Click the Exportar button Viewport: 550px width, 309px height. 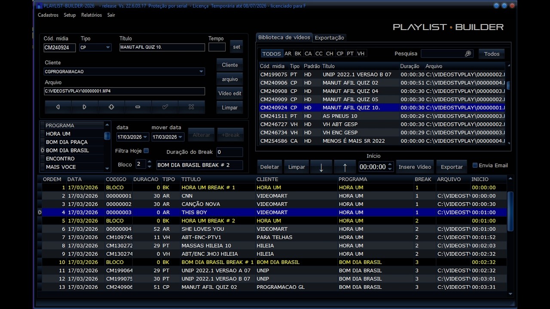pos(452,167)
